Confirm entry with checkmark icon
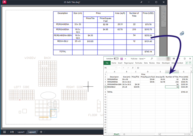This screenshot has width=193, height=136. pyautogui.click(x=128, y=68)
